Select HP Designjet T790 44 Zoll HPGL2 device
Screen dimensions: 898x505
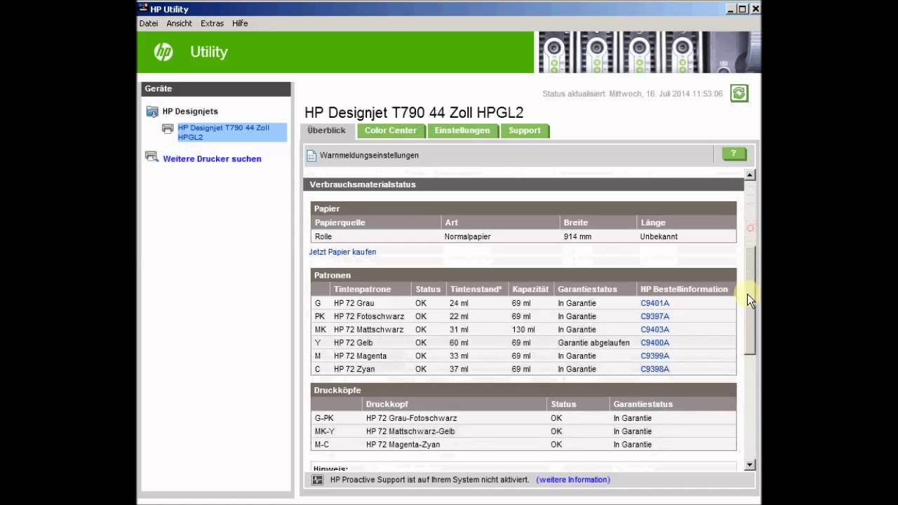(x=232, y=133)
